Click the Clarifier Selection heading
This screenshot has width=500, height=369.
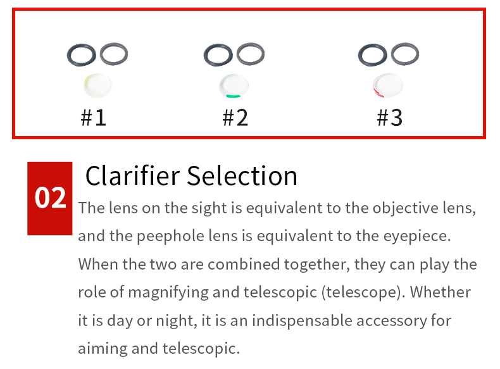[191, 175]
